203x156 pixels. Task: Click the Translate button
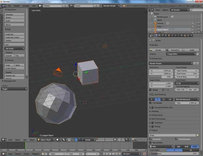coord(14,14)
